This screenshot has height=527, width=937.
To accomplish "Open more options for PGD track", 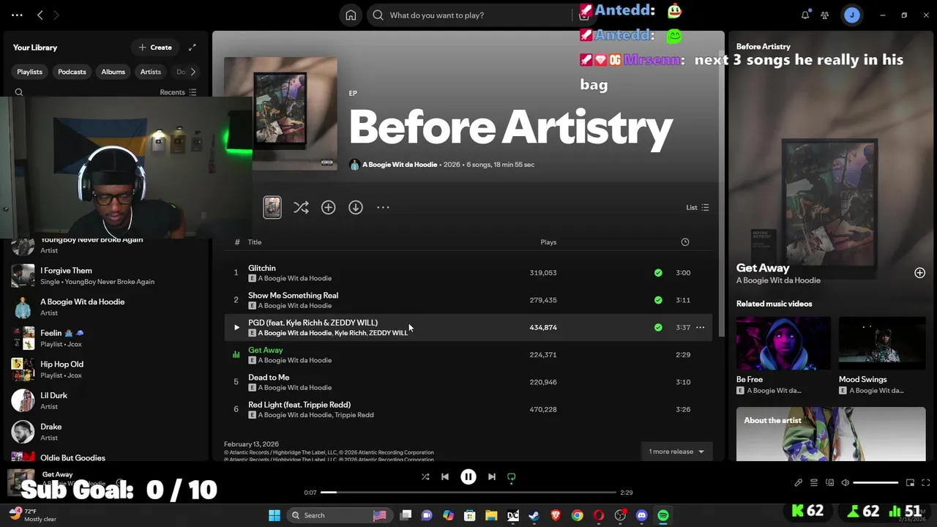I will click(701, 327).
